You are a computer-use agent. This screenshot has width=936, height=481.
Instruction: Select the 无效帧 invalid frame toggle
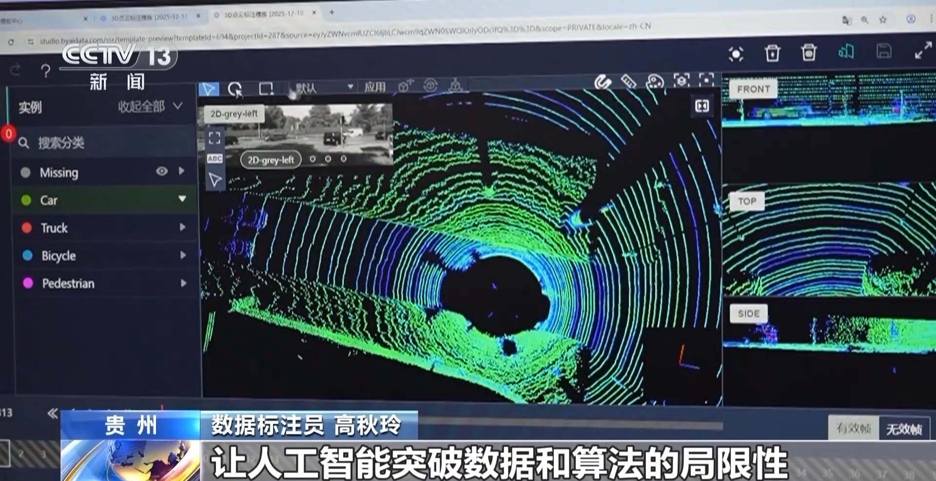click(x=904, y=429)
